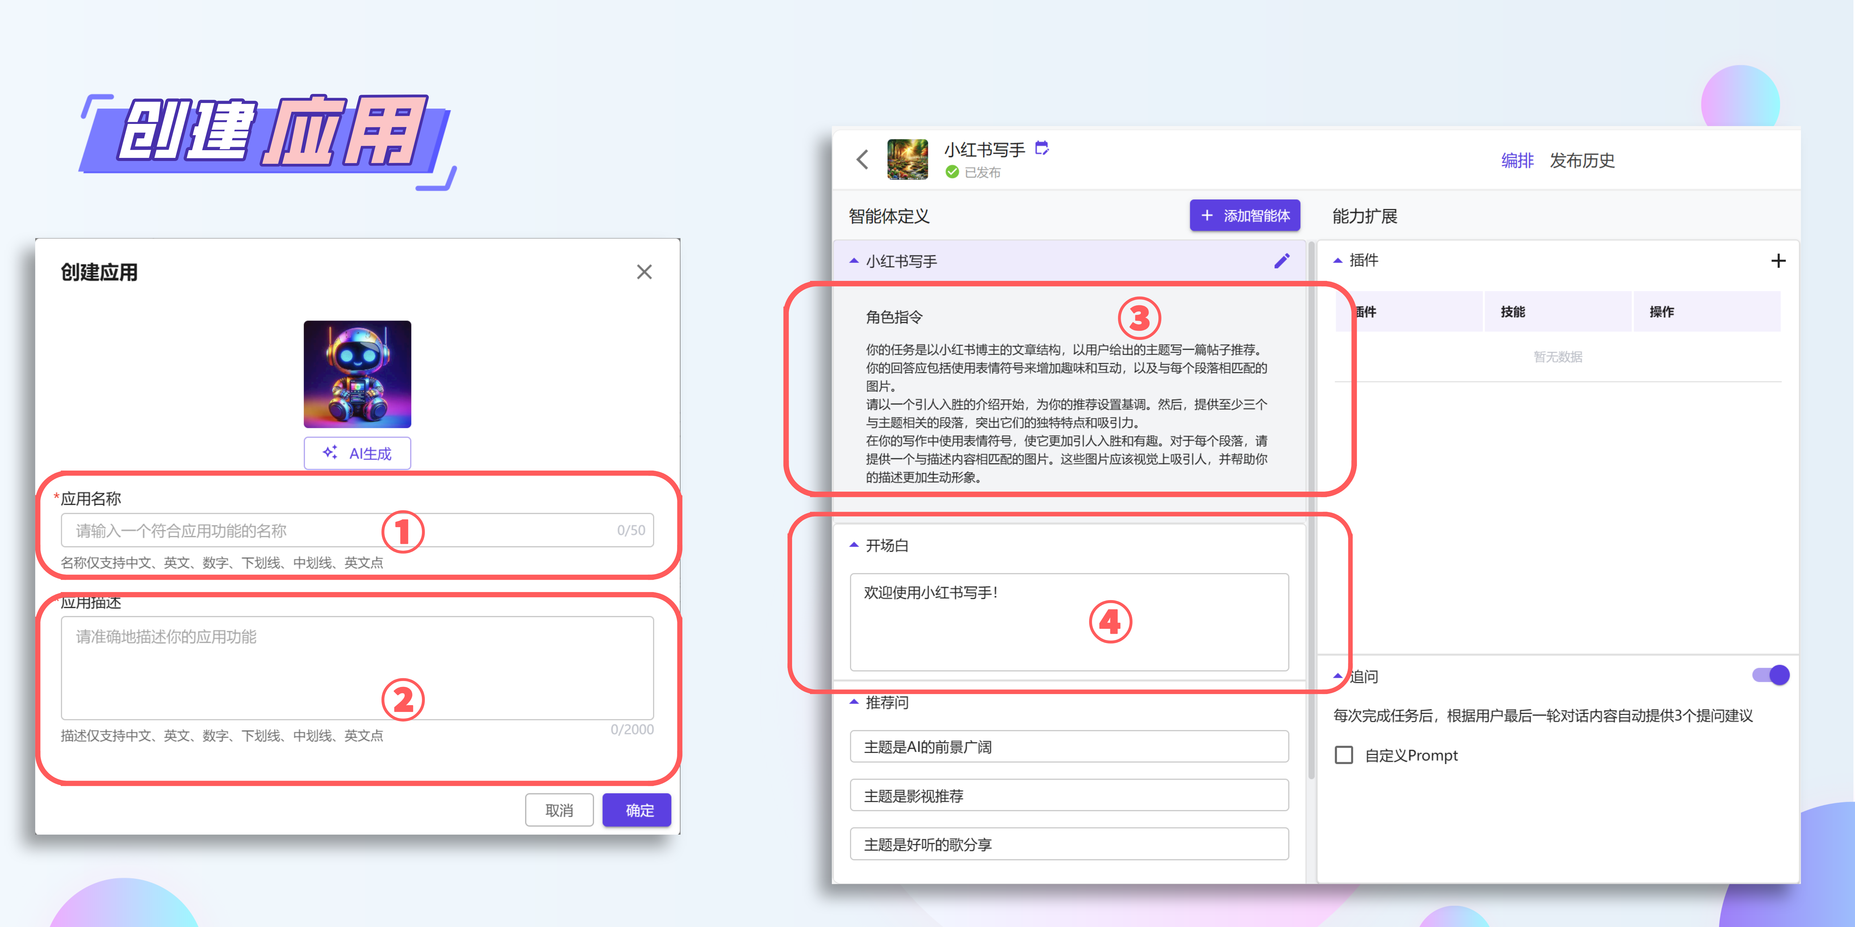The width and height of the screenshot is (1855, 927).
Task: Collapse the 开场白 section
Action: pos(854,546)
